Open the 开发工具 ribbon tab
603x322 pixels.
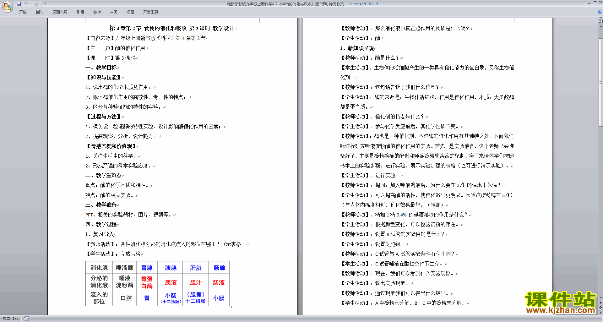coord(151,12)
